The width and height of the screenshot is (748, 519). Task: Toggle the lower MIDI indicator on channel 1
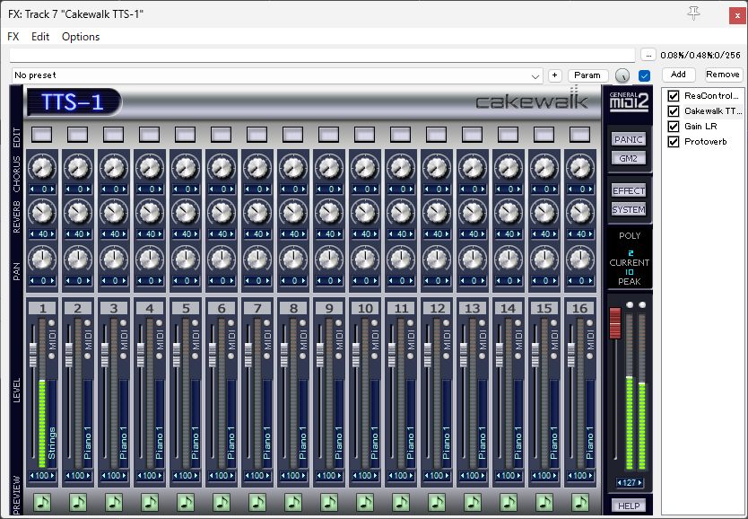coord(51,356)
